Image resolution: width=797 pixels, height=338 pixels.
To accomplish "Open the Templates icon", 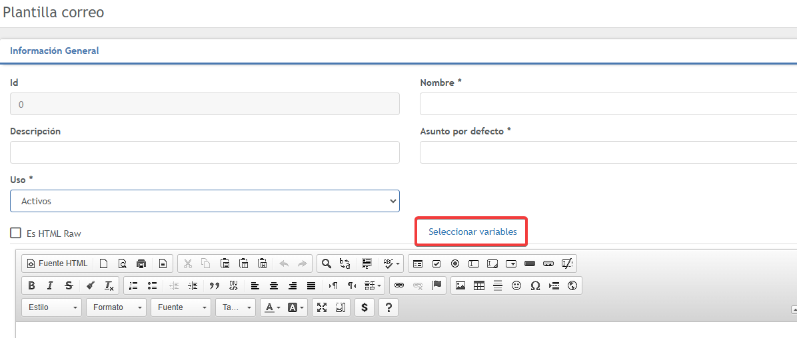I will coord(163,263).
